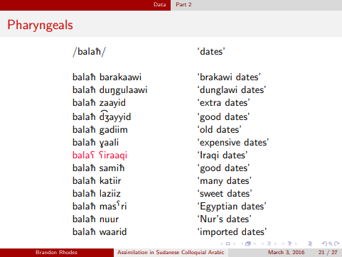
Task: Jump to the previous subsection arrow
Action: [x=262, y=244]
